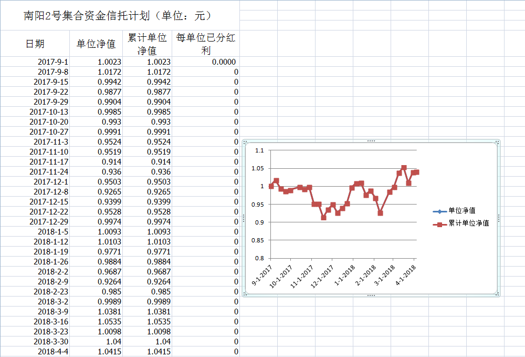525x357 pixels.
Task: Select the 日期 column header cell
Action: click(35, 44)
